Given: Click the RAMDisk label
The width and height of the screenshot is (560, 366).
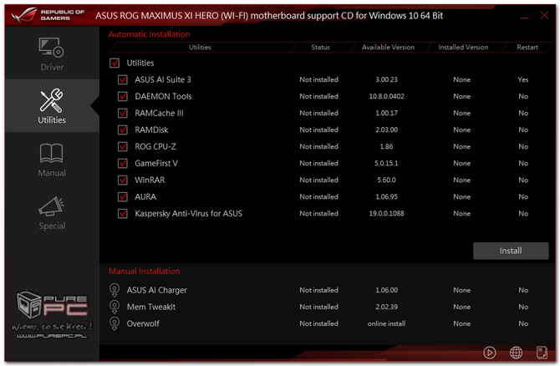Looking at the screenshot, I should click(151, 130).
